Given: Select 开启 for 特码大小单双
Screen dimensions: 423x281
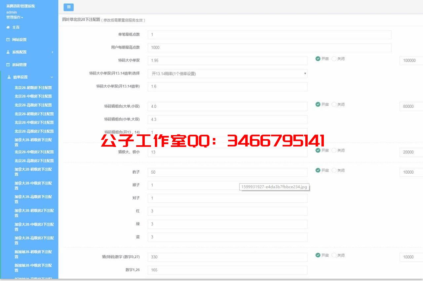Looking at the screenshot, I should click(x=318, y=59).
